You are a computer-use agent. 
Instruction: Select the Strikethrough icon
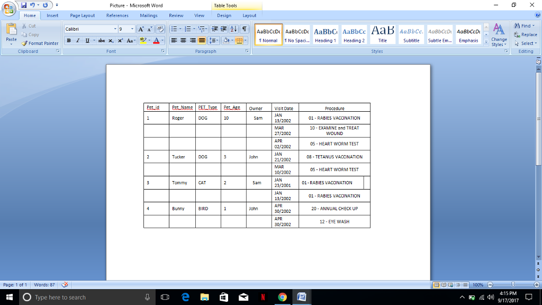102,41
